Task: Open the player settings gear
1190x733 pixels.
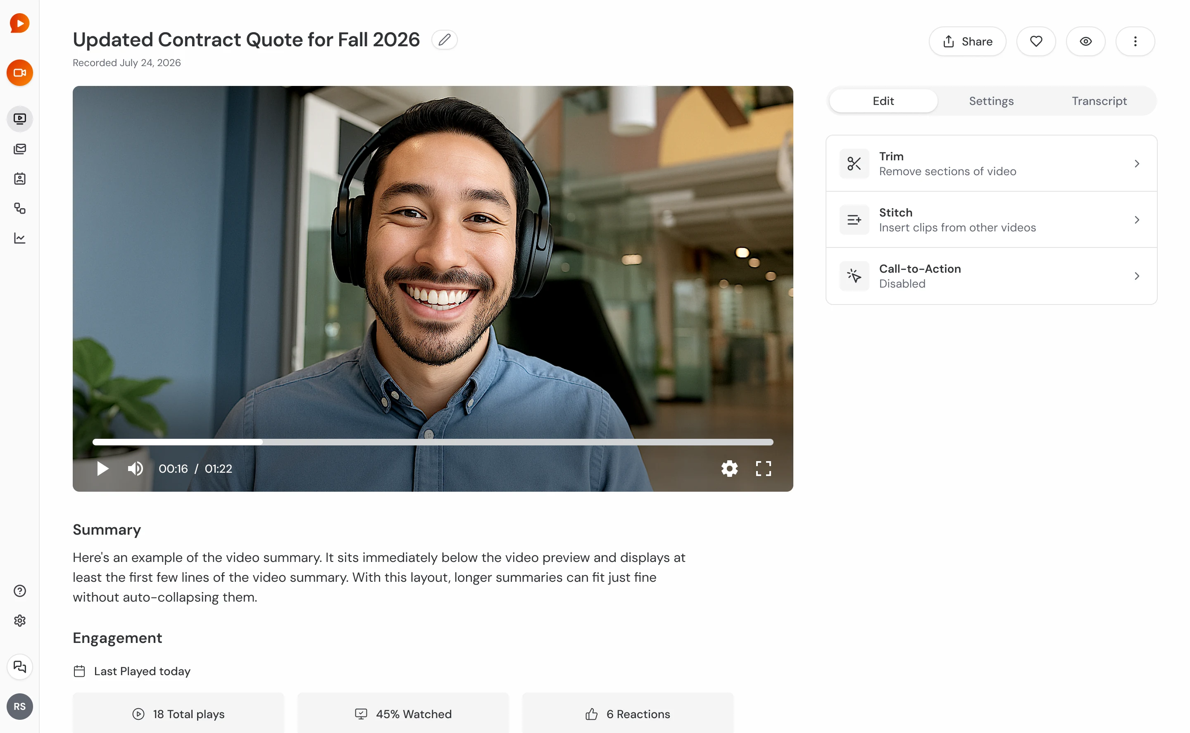Action: [729, 469]
